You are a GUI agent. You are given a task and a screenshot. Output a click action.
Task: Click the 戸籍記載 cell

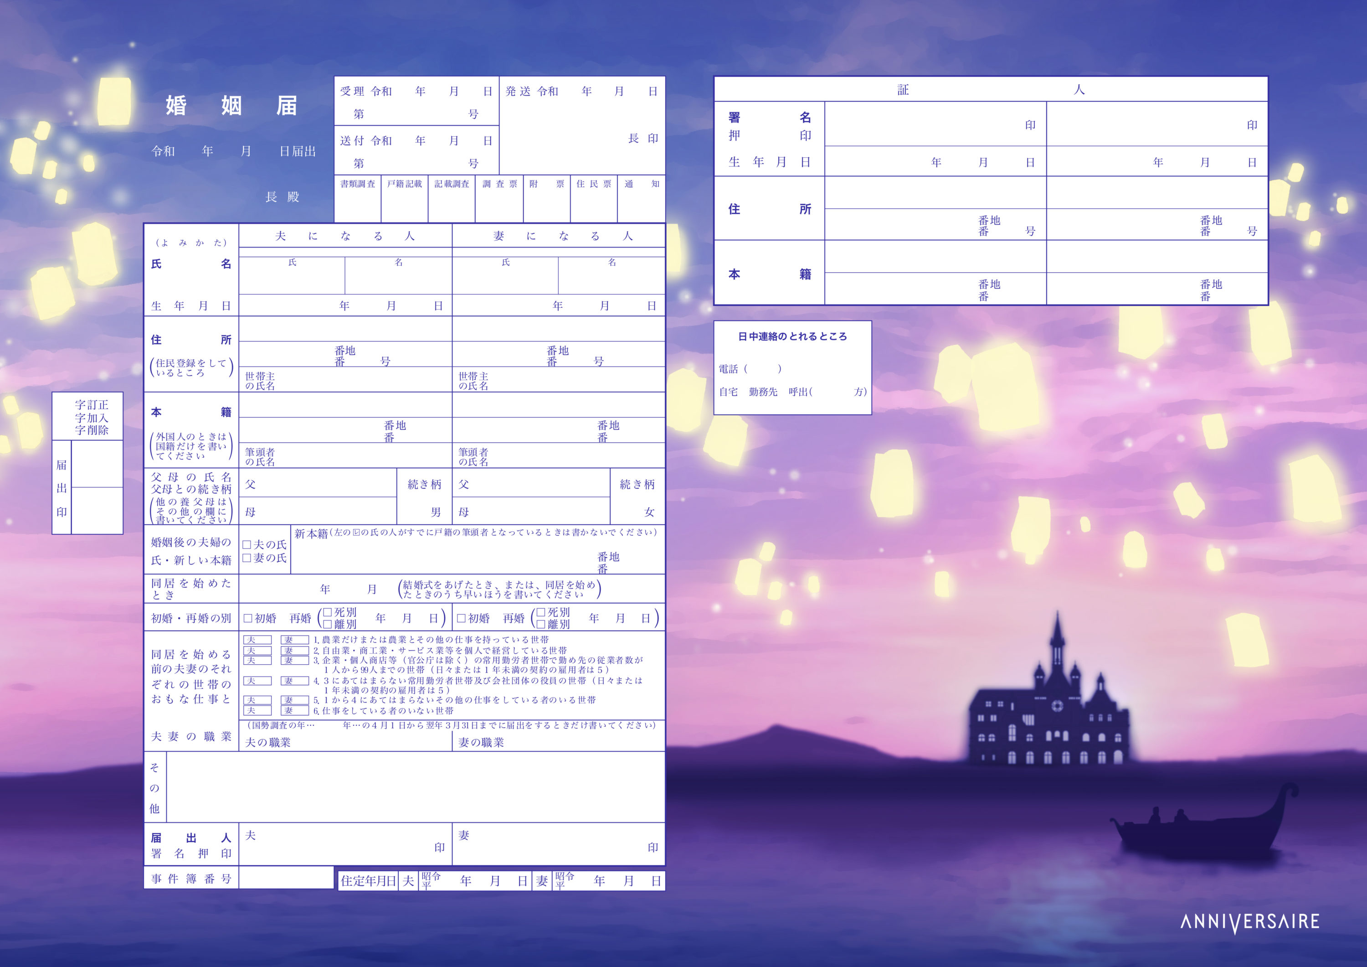pos(405,199)
